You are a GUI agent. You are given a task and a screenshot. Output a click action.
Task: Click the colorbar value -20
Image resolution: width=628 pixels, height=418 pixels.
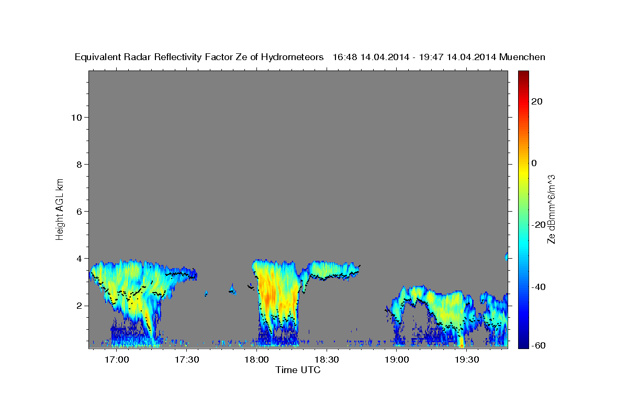point(539,225)
